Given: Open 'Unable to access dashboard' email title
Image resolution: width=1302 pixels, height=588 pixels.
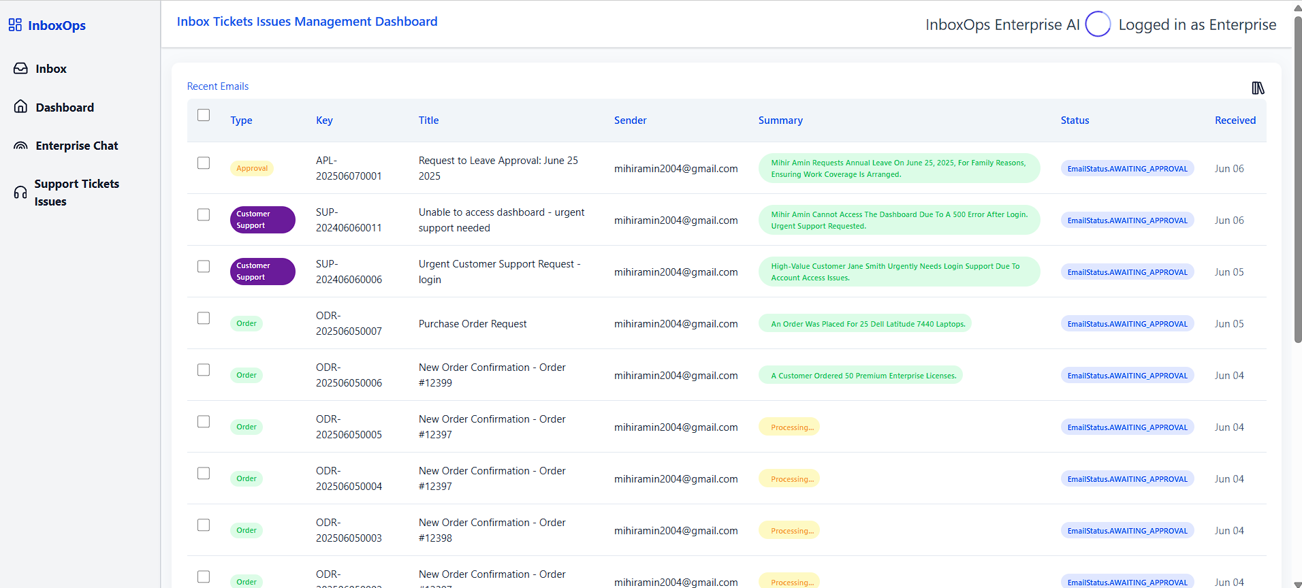Looking at the screenshot, I should point(501,220).
